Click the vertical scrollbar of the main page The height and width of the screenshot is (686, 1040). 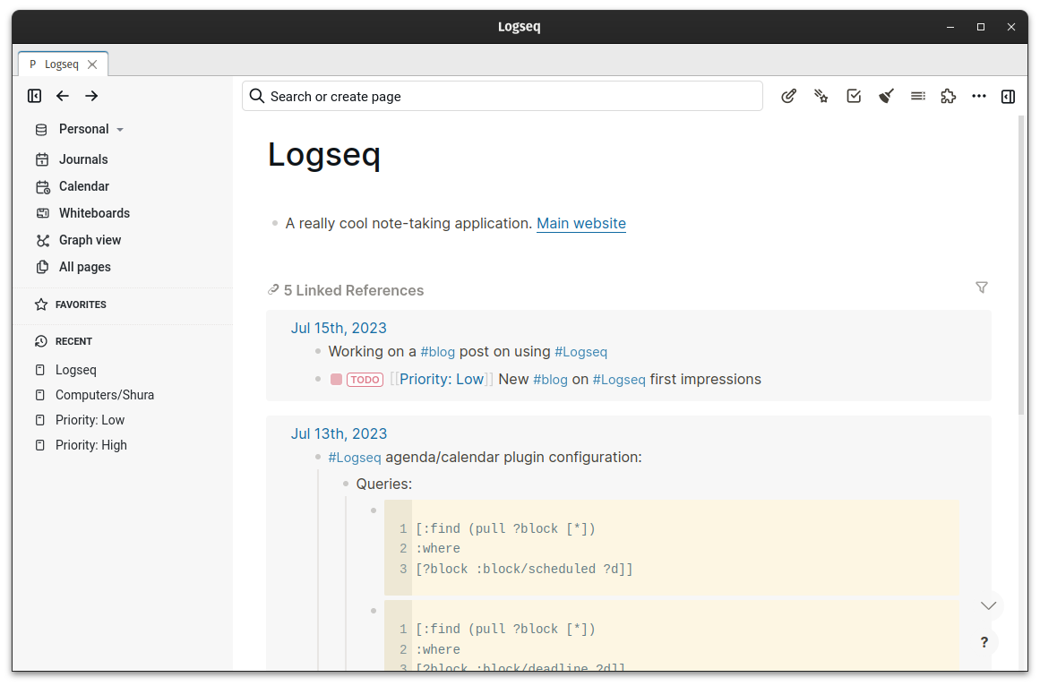click(x=1022, y=265)
